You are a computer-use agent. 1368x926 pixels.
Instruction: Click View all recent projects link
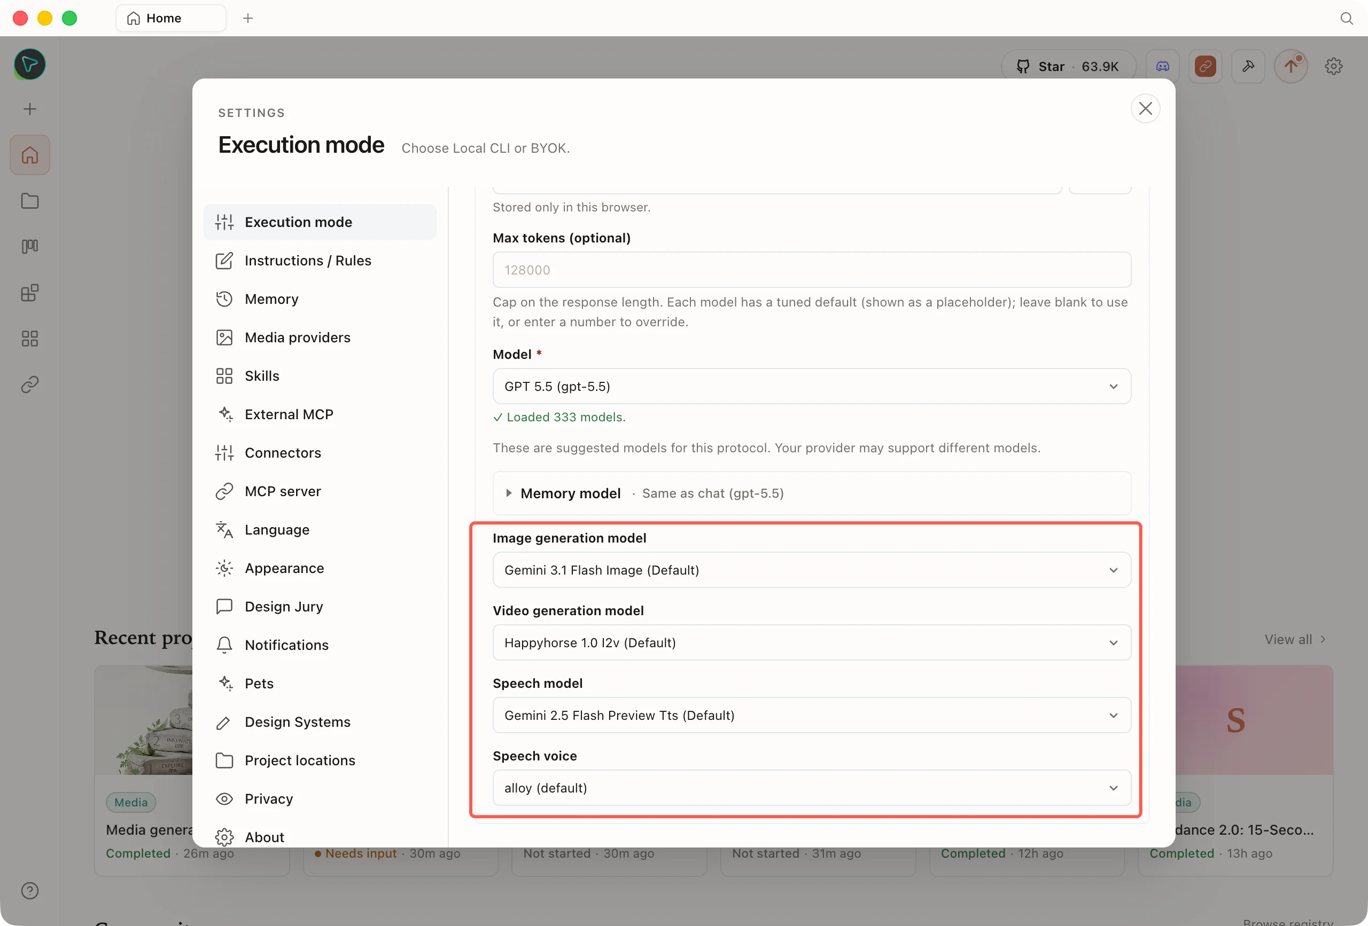click(x=1295, y=639)
